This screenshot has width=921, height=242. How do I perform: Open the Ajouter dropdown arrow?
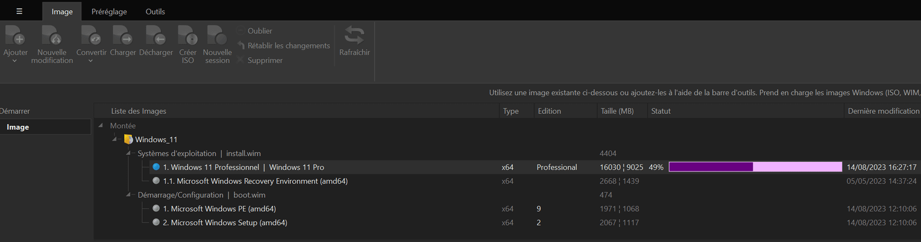point(15,61)
